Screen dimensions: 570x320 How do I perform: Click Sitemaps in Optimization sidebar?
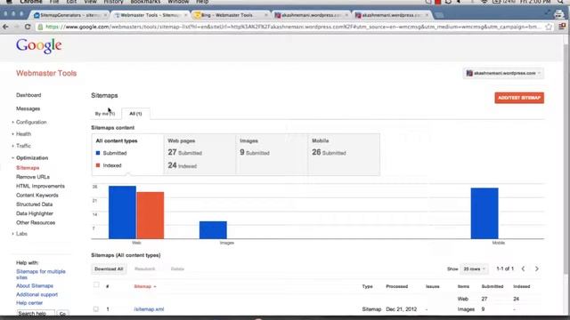(28, 168)
